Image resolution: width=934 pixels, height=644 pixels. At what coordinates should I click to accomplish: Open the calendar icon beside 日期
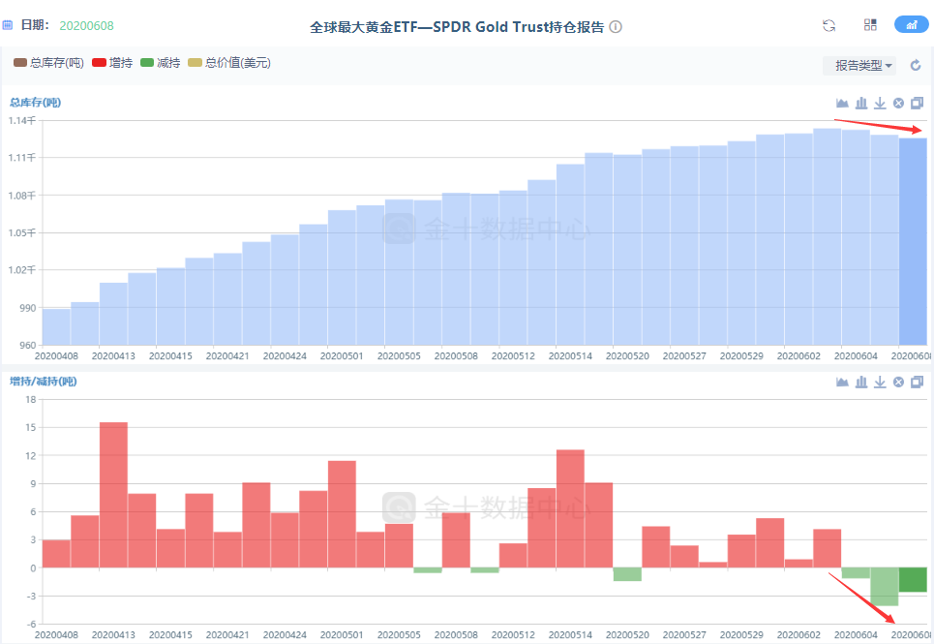pos(7,25)
